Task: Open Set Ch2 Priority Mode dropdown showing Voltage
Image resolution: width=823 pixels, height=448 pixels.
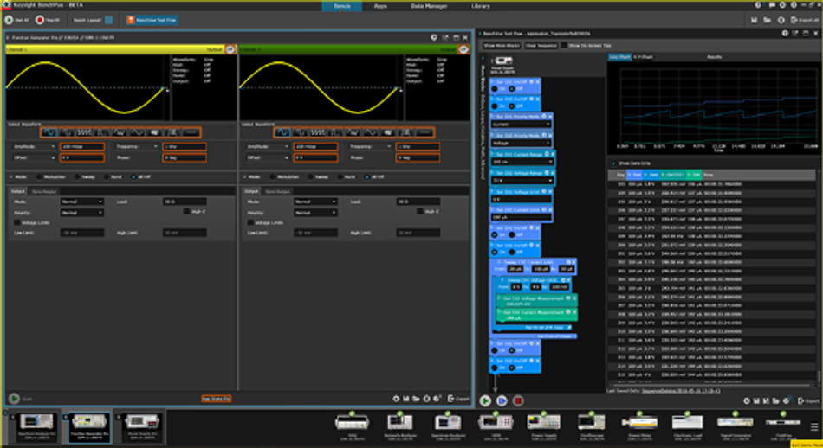Action: (522, 143)
